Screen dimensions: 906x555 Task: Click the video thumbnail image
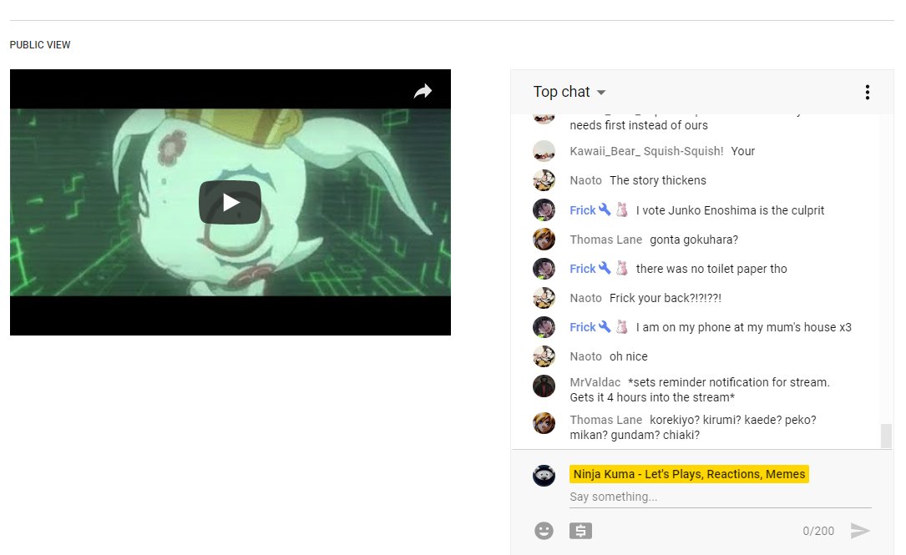pos(230,202)
